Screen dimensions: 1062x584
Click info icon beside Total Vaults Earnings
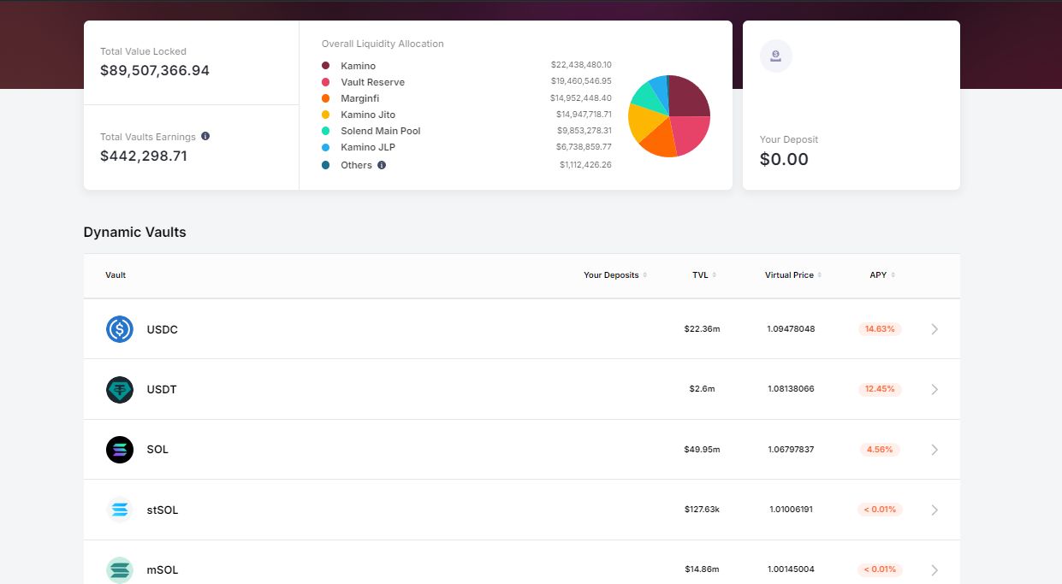[205, 137]
